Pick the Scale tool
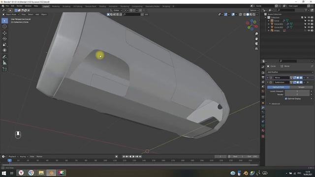Viewport: 315px width, 177px height. pyautogui.click(x=4, y=45)
